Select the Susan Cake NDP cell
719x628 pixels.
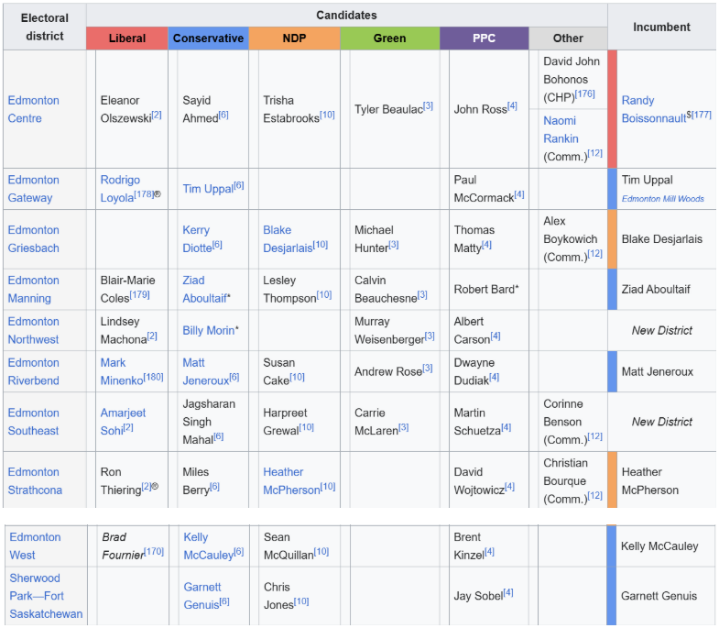(299, 371)
